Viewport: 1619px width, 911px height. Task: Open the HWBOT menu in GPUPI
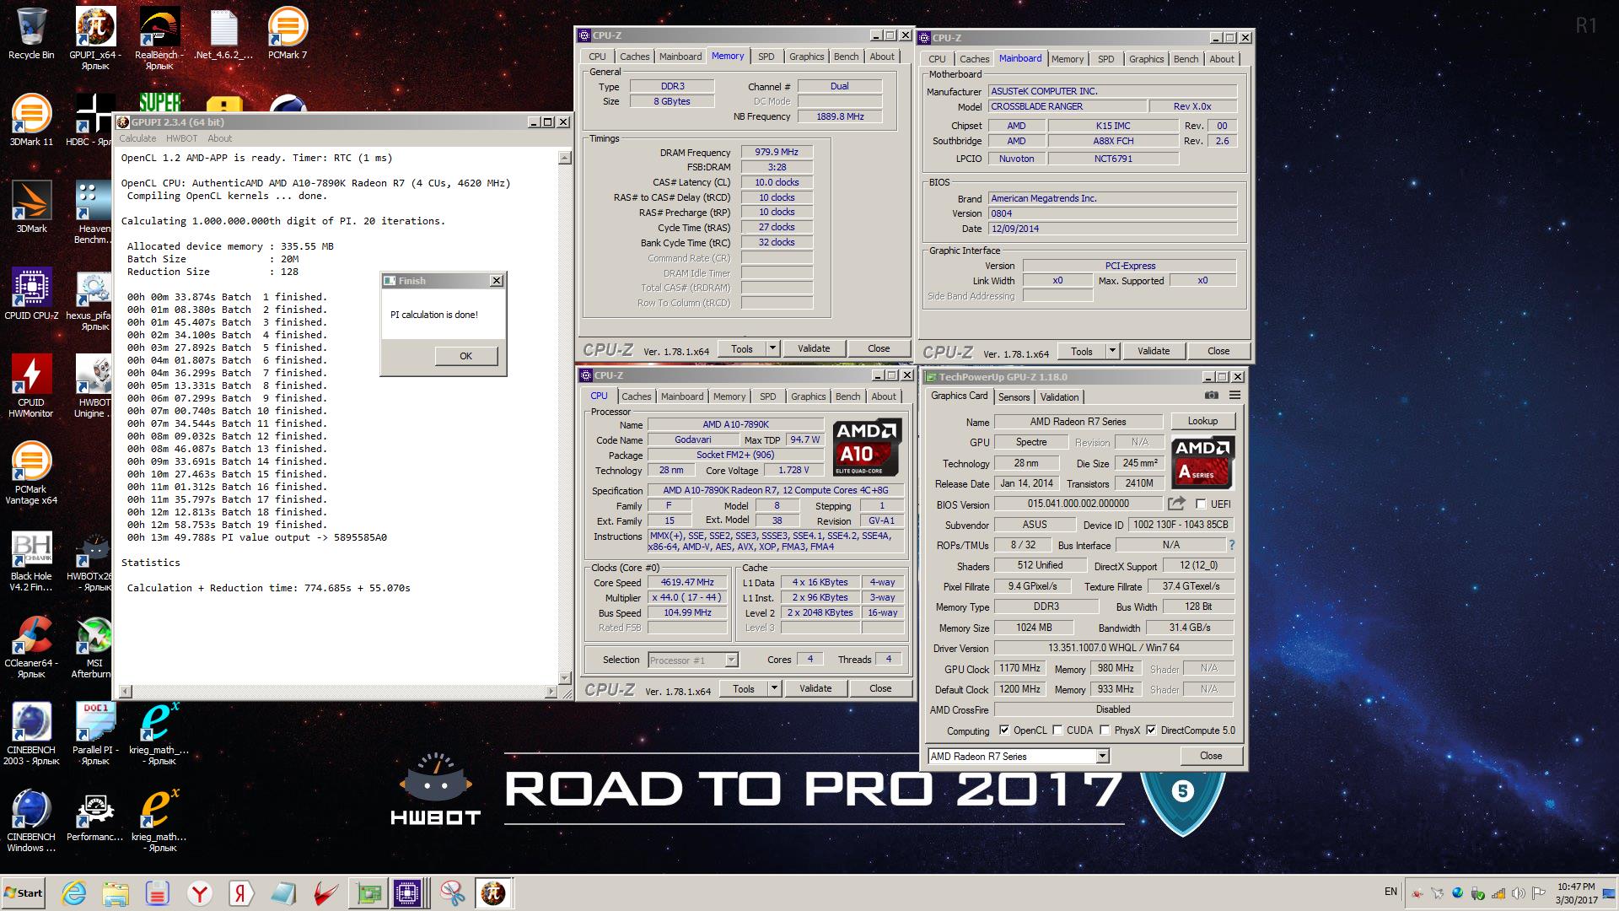coord(181,138)
